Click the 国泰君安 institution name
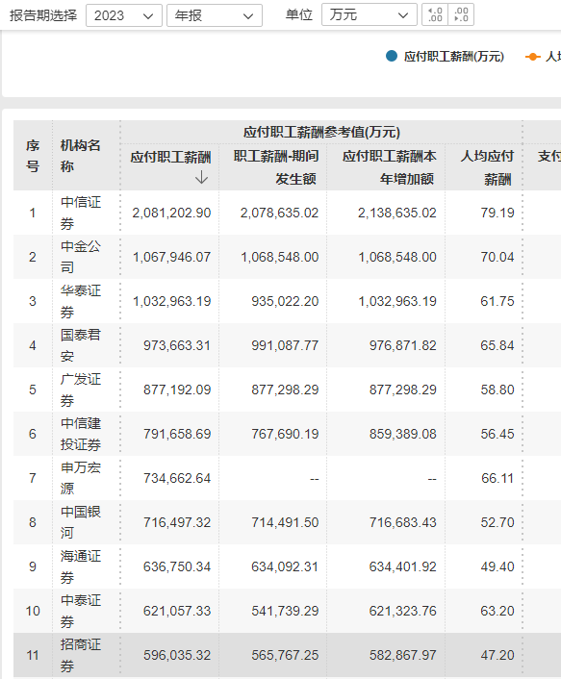561x679 pixels. [x=81, y=345]
